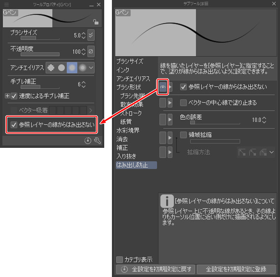This screenshot has width=280, height=277.
Task: Select ブラシ先端 subcategory
Action: (x=133, y=96)
